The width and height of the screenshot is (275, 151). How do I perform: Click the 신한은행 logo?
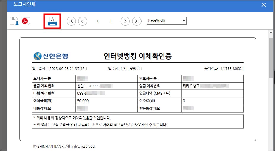50,56
